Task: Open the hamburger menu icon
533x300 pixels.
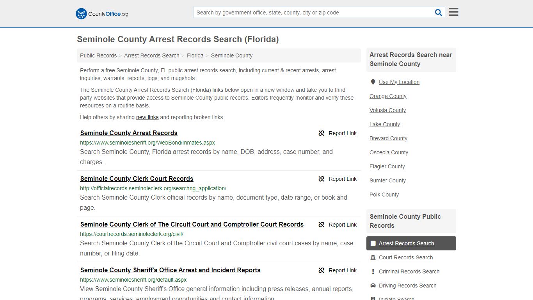Action: point(453,12)
